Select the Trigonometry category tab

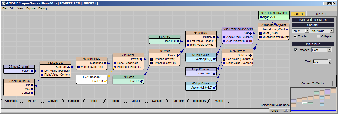click(198, 101)
